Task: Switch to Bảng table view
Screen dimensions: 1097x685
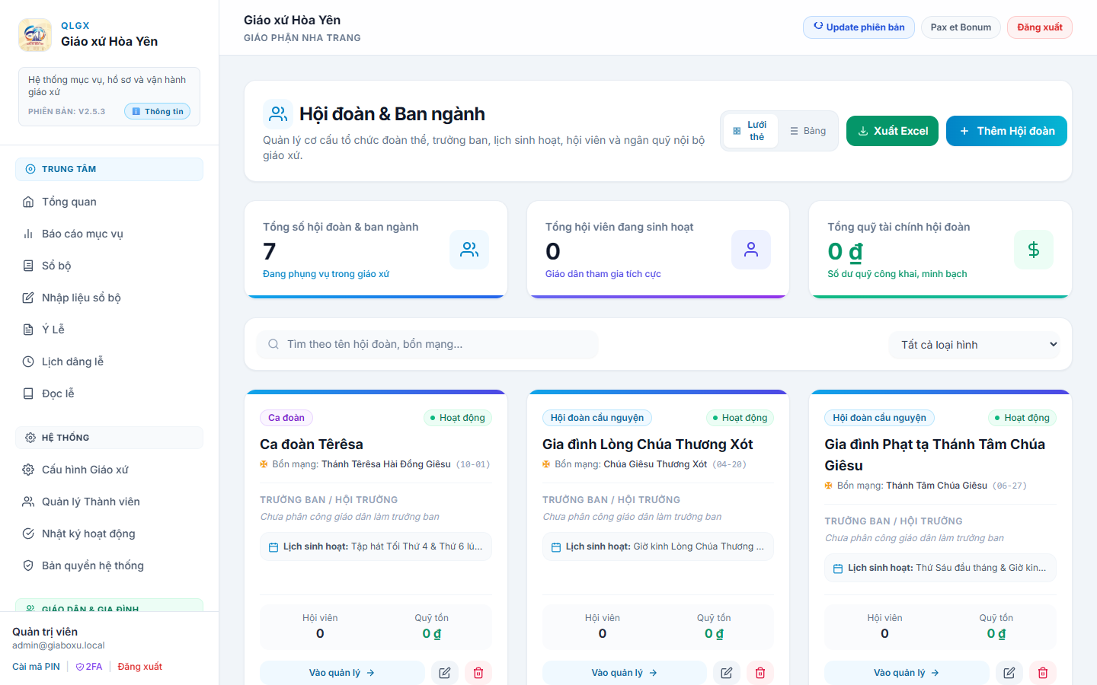Action: point(808,131)
